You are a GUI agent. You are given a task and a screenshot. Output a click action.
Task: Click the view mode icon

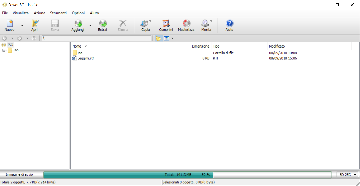click(x=166, y=38)
